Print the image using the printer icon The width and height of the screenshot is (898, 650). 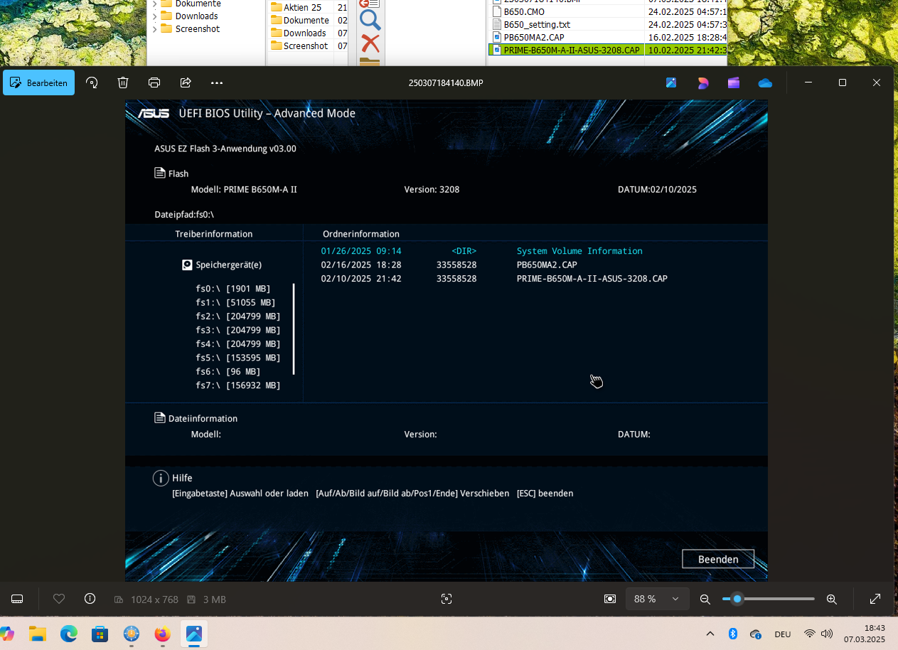[154, 82]
